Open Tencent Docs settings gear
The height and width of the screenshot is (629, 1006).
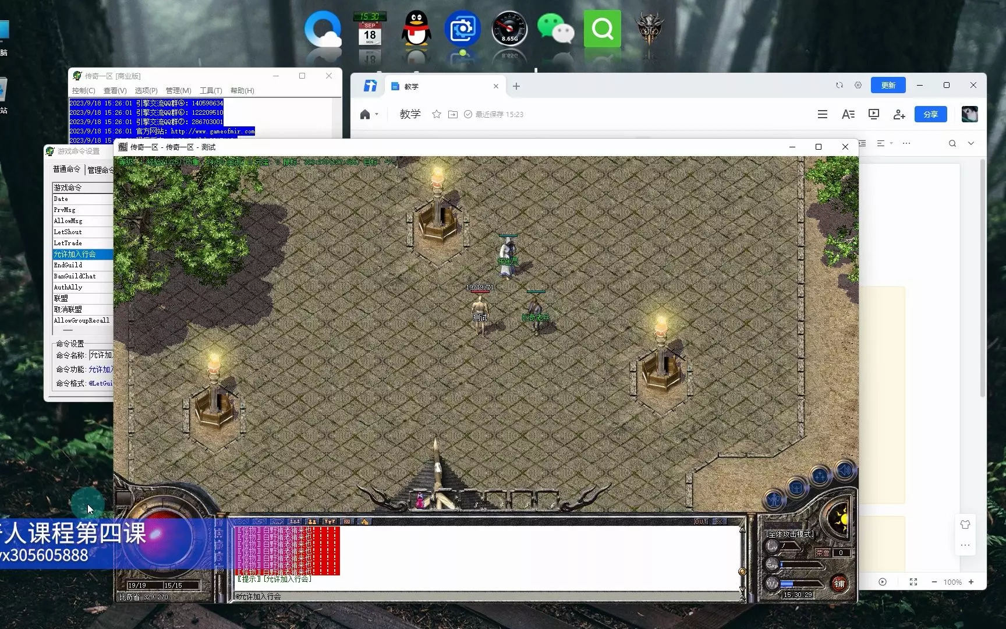point(858,85)
